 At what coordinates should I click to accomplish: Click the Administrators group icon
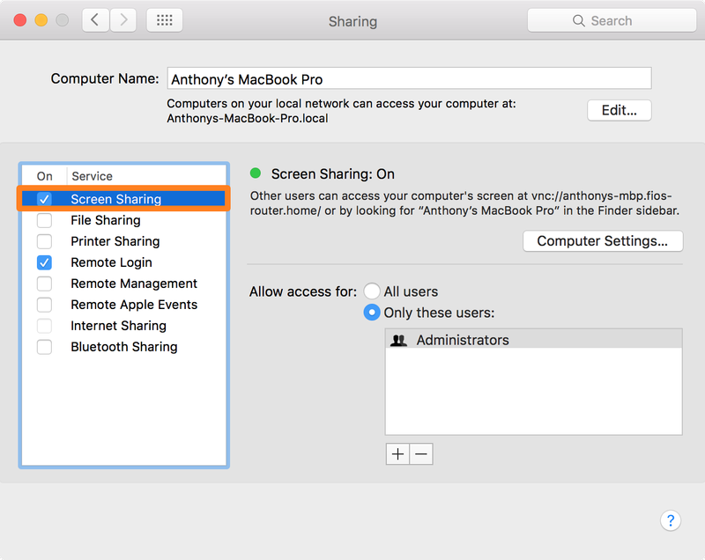(x=398, y=340)
